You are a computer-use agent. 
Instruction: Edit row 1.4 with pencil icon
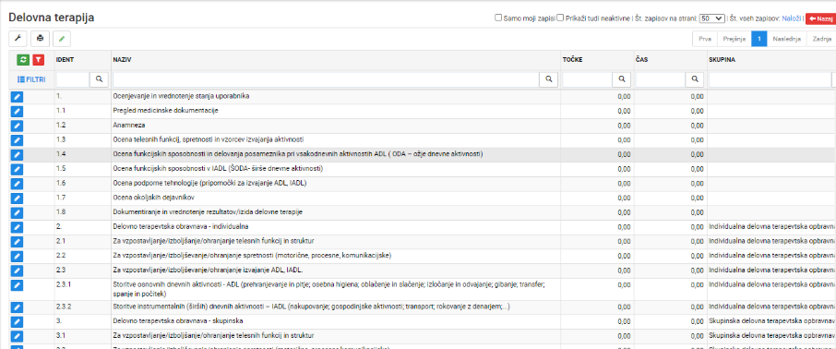[17, 154]
